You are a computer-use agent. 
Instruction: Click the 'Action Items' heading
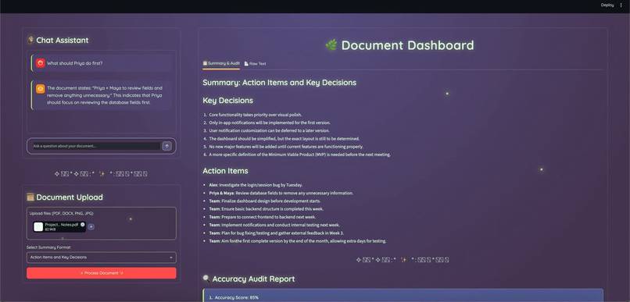coord(225,171)
